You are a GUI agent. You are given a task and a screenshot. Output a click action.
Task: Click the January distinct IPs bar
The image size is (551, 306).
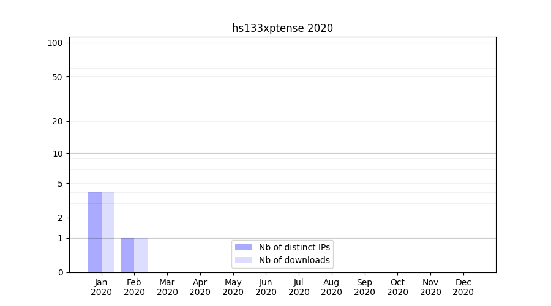click(x=95, y=233)
